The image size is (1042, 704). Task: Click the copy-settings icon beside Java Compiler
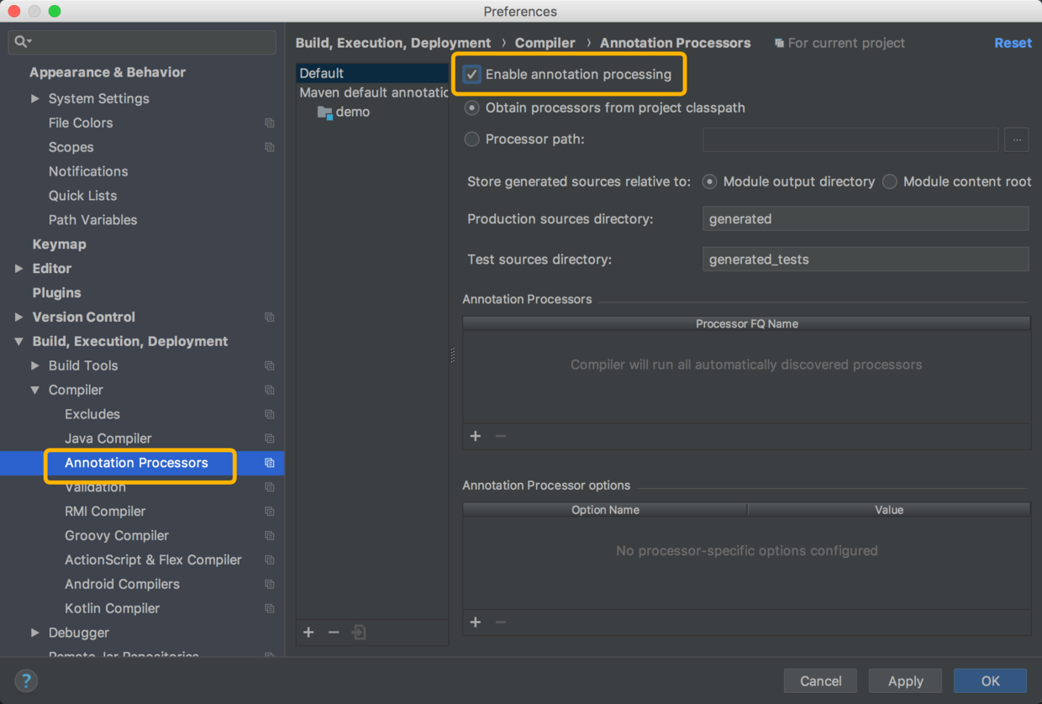pos(269,438)
